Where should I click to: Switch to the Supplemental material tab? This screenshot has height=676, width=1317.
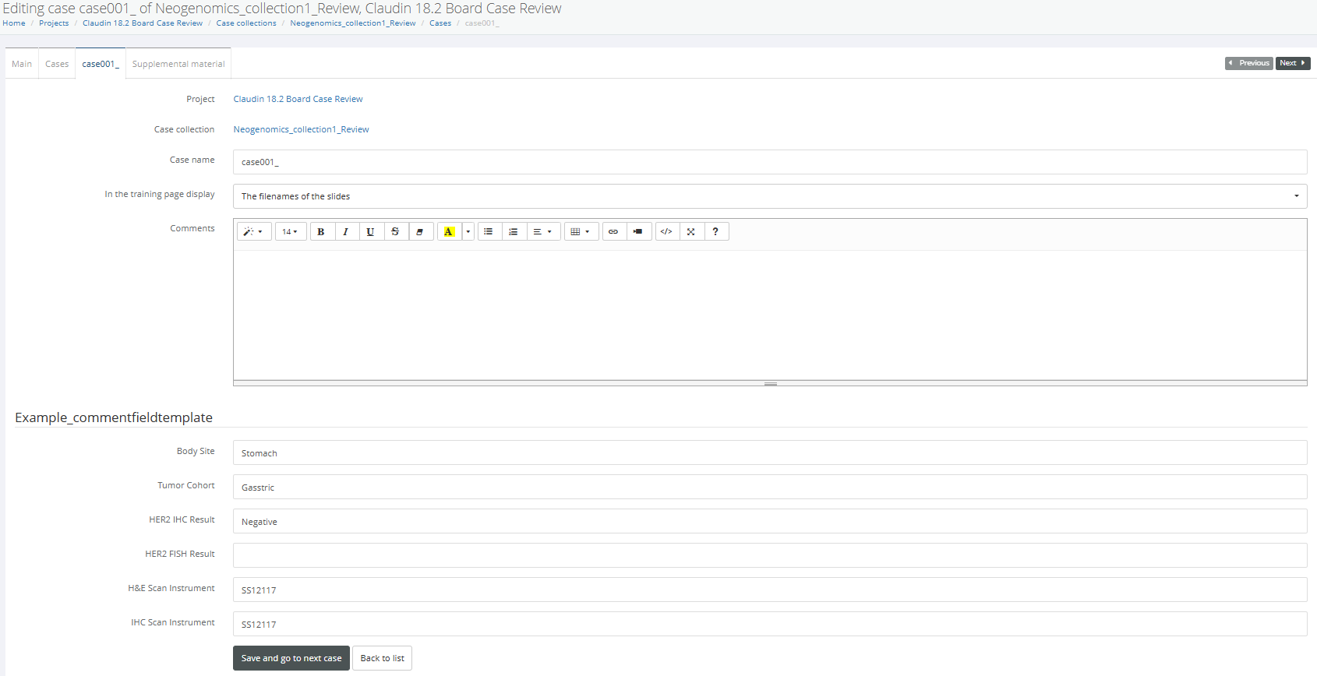click(x=178, y=64)
